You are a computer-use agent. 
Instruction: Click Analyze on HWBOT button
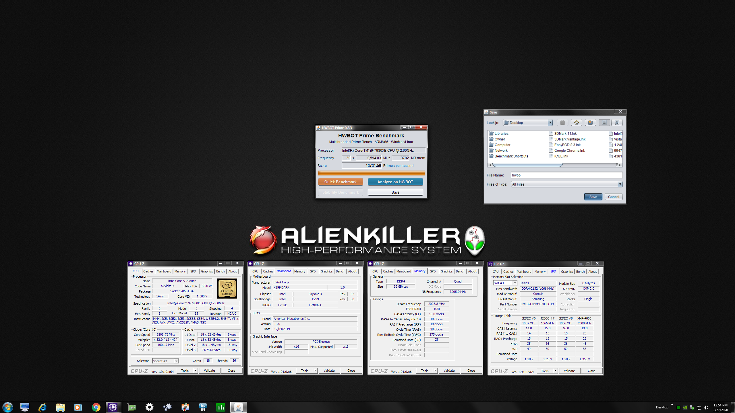point(395,182)
